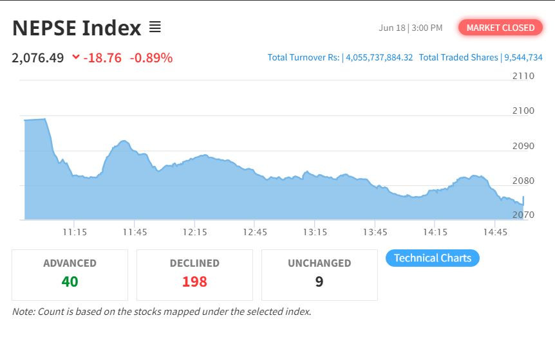
Task: Click the chart peak near 11:45
Action: coord(124,141)
